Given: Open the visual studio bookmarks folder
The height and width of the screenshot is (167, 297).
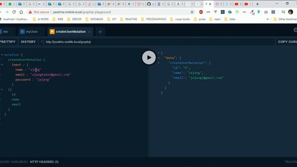Looking at the screenshot, I should [x=180, y=19].
